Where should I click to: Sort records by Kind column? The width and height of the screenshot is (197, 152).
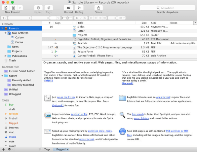click(160, 23)
